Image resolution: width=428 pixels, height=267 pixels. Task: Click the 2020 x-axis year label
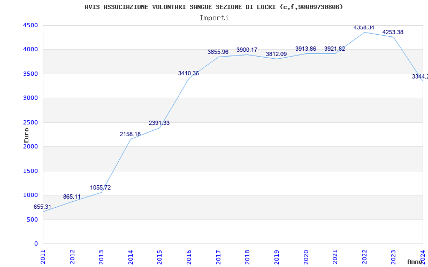point(306,257)
